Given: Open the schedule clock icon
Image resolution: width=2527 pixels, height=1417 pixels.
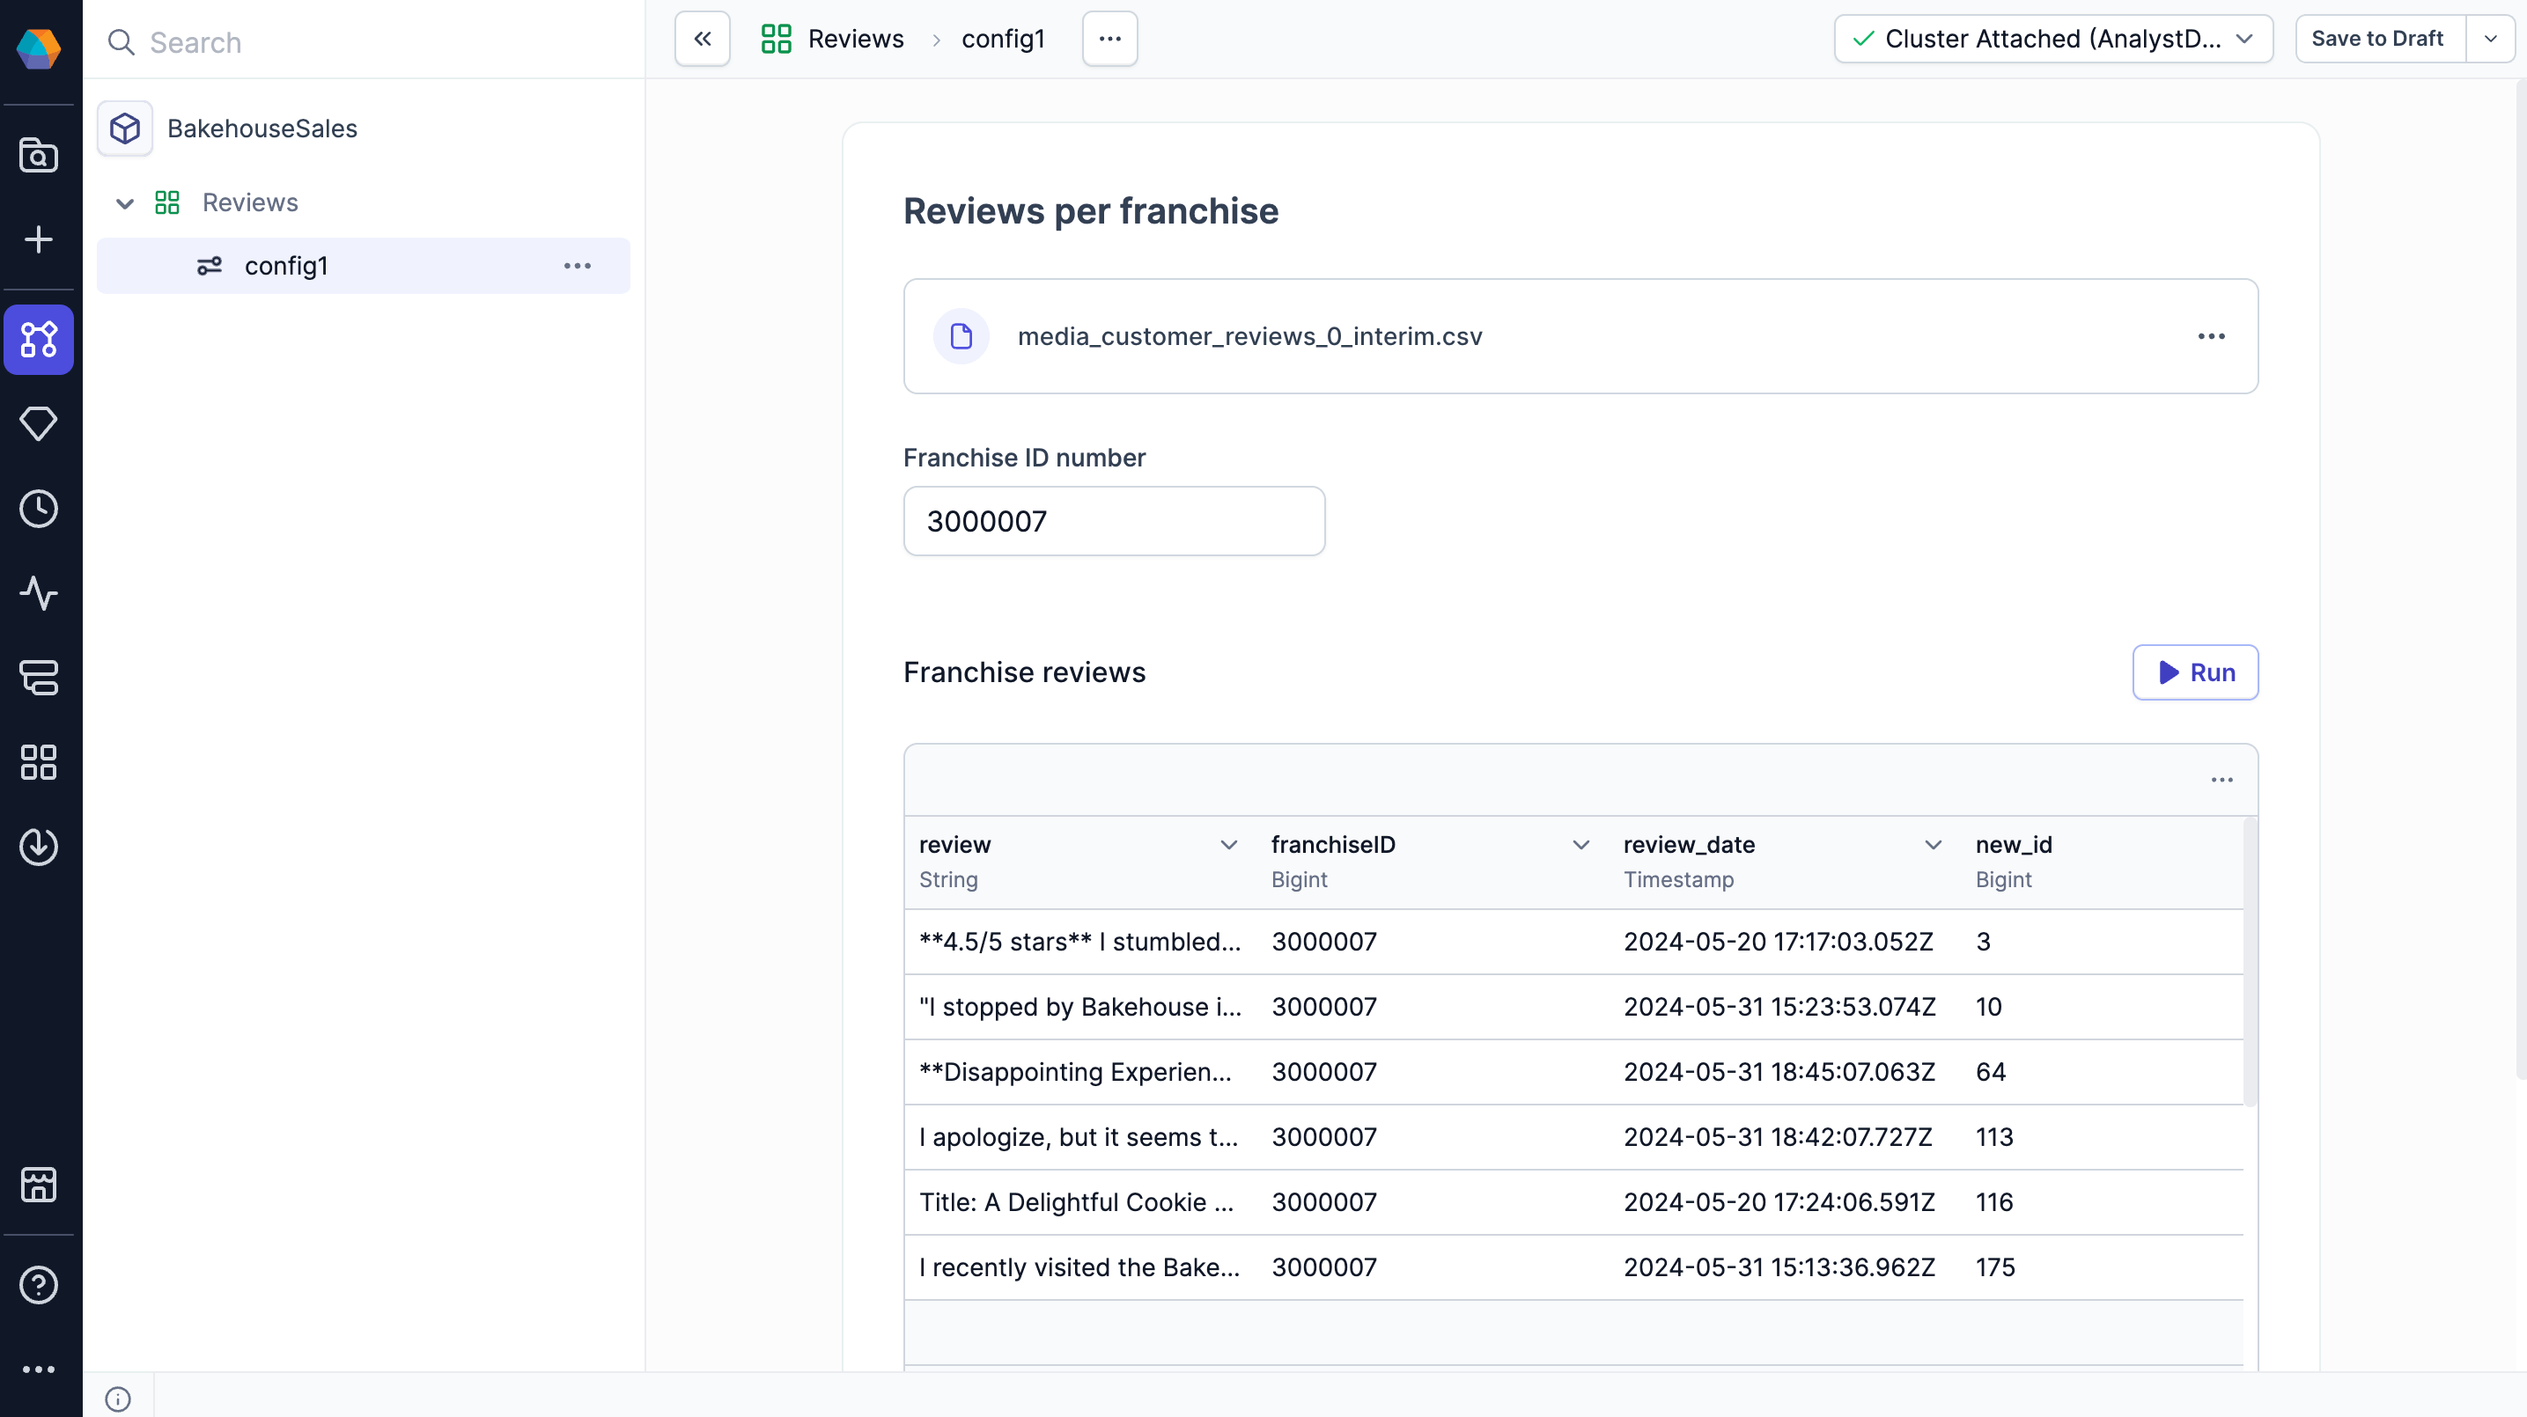Looking at the screenshot, I should tap(38, 509).
